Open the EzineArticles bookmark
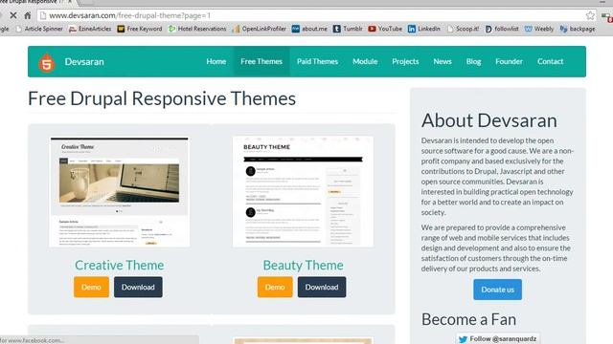Image resolution: width=613 pixels, height=344 pixels. point(90,29)
